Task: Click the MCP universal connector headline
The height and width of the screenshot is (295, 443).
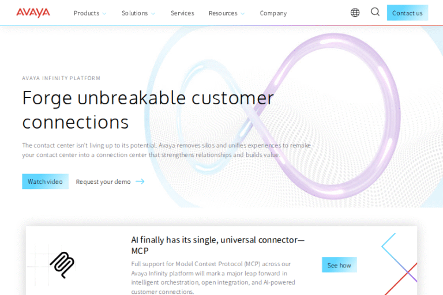Action: [217, 245]
